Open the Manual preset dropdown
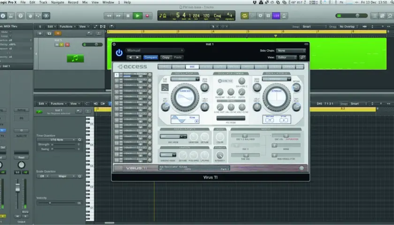 click(x=155, y=51)
